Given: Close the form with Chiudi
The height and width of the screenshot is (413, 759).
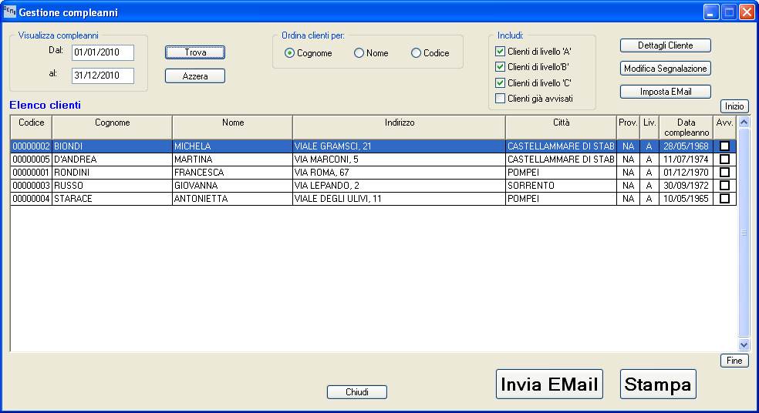Looking at the screenshot, I should pyautogui.click(x=357, y=391).
